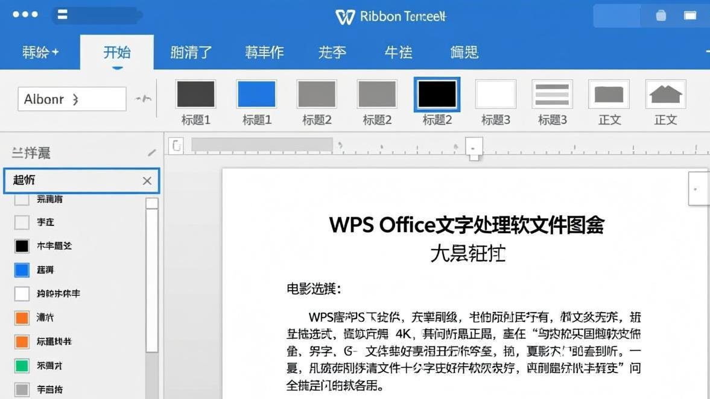Apply the house-shaped 正文 style
This screenshot has height=399, width=710.
(x=665, y=94)
